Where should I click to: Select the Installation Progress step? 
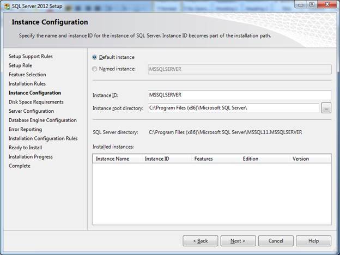[31, 156]
